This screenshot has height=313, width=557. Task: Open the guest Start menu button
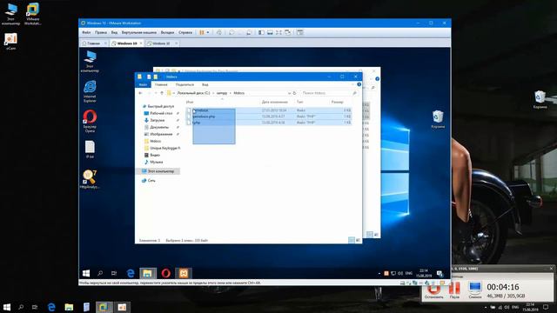tap(86, 273)
